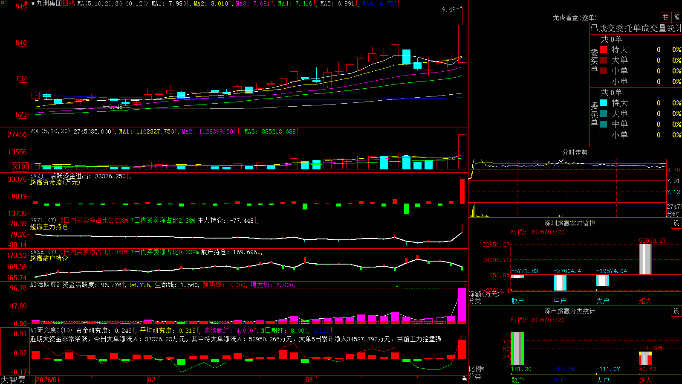
Task: Click the SVSH (7) indicator name
Action: (43, 252)
